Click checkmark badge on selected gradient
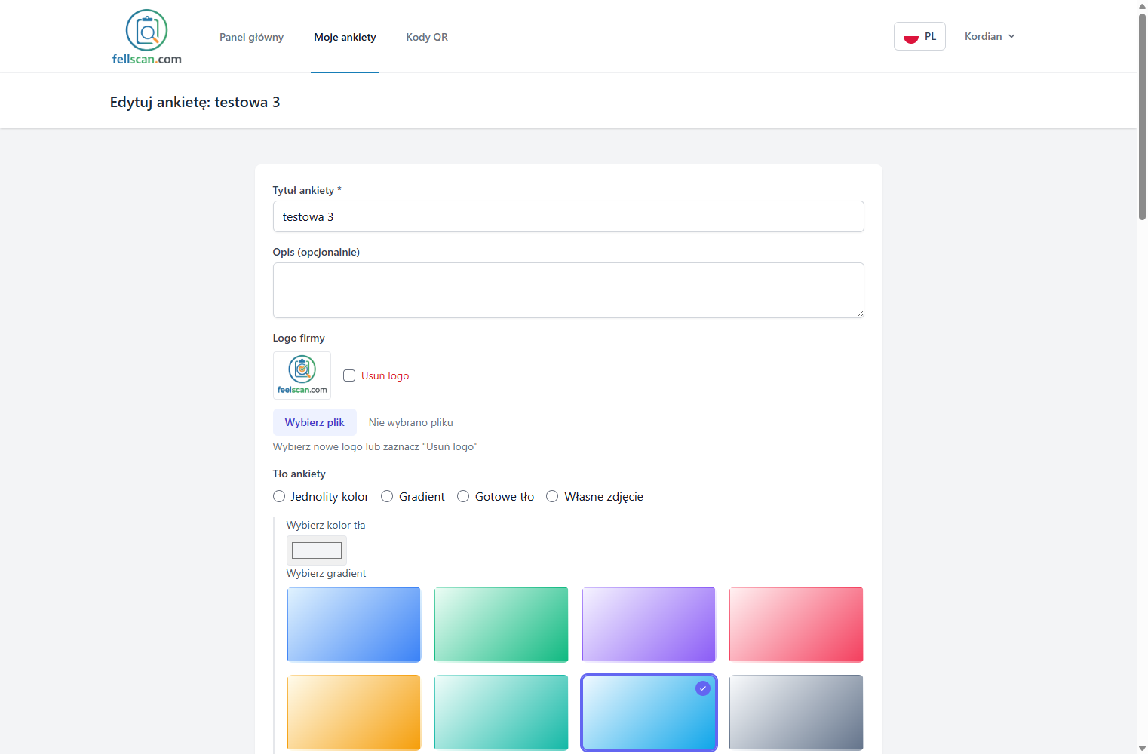 702,688
